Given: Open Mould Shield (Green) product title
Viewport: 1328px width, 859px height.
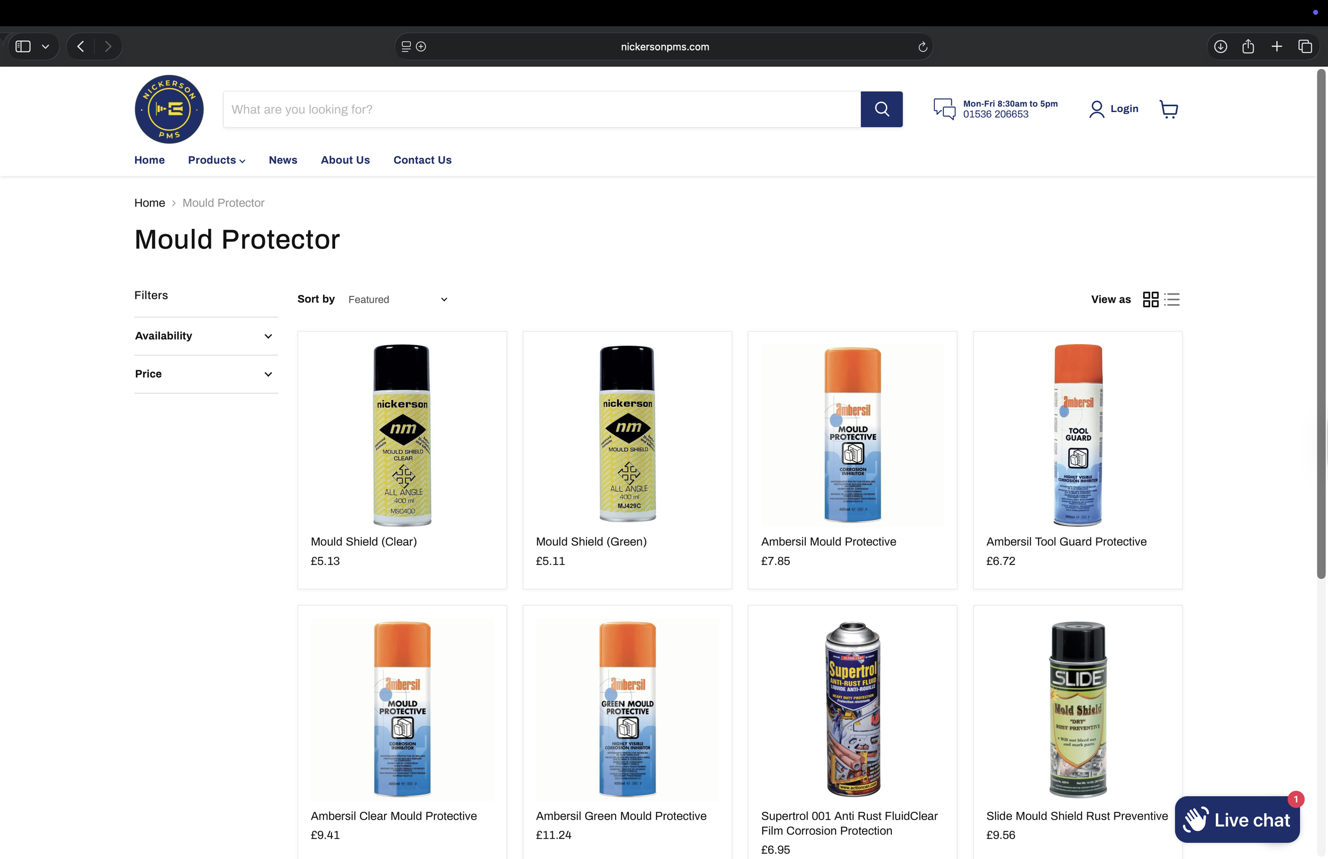Looking at the screenshot, I should pyautogui.click(x=591, y=542).
